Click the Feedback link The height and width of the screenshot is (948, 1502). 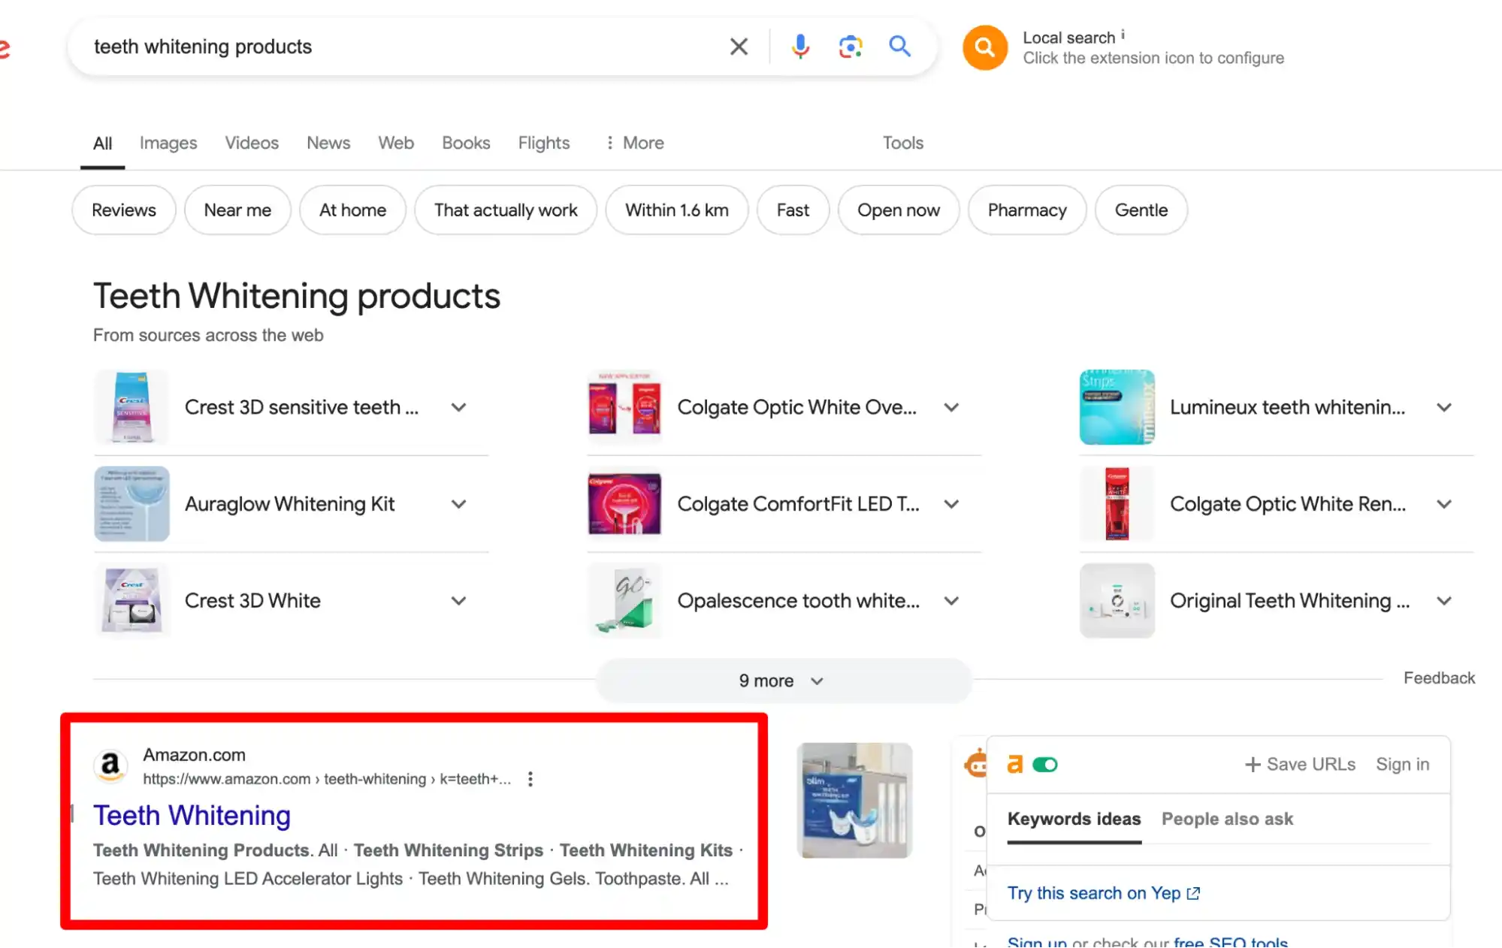(1439, 678)
